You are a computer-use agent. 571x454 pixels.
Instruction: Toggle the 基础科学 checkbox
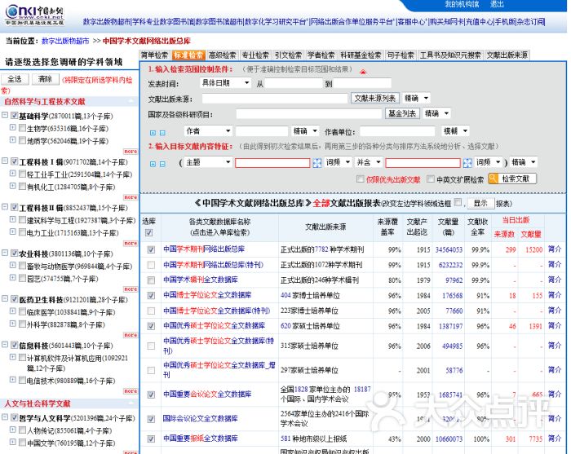coord(14,116)
